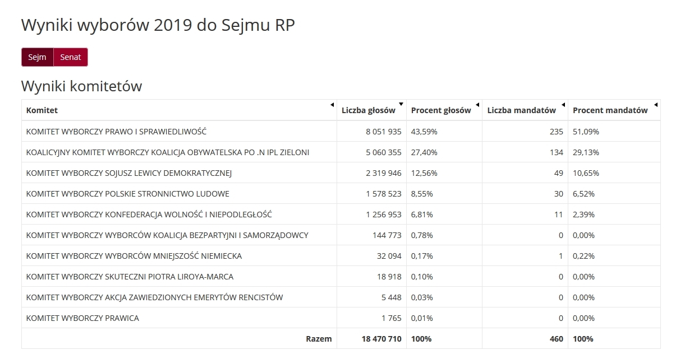Switch to the Senat tab
The image size is (685, 359).
coord(71,57)
